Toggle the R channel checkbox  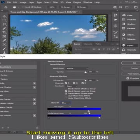coord(66,83)
